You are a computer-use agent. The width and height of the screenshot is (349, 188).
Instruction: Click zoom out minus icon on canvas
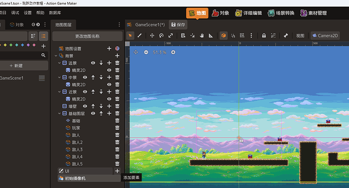click(146, 52)
